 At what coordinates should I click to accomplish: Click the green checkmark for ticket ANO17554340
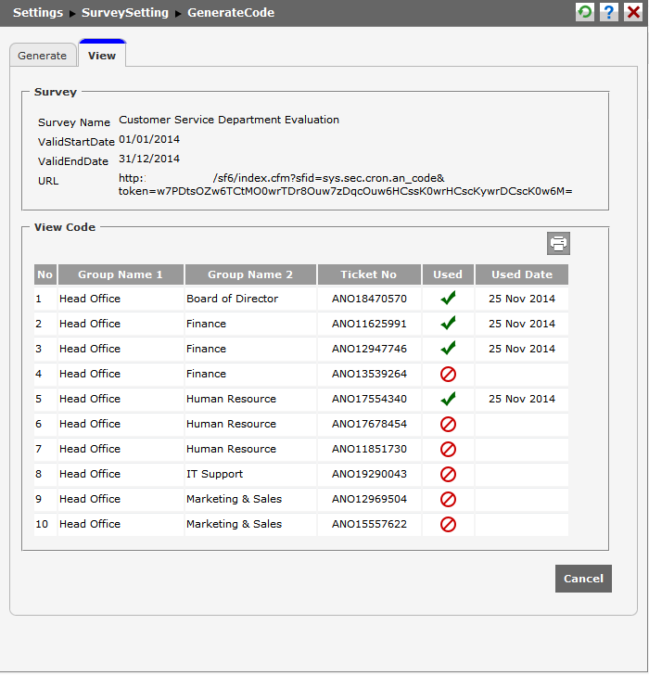[x=448, y=399]
